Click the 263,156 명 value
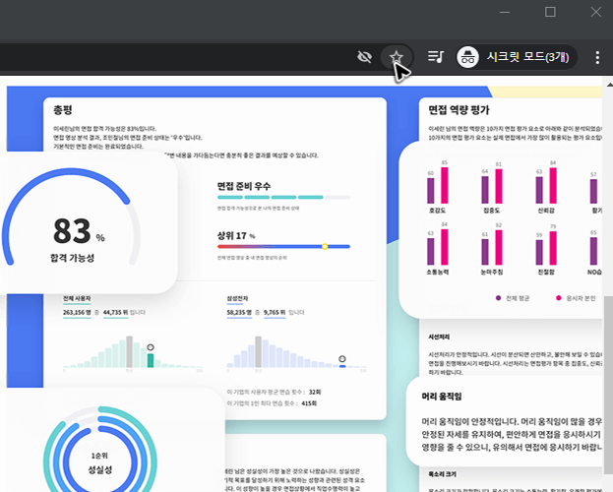 click(77, 313)
